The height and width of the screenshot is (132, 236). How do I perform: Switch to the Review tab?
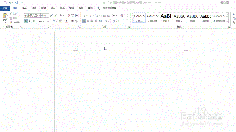(x=72, y=8)
